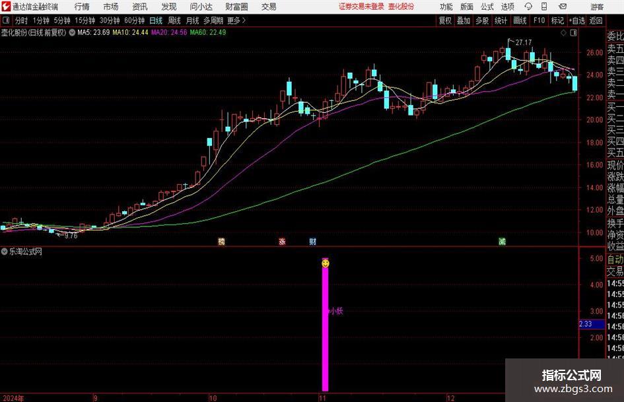Add stock with +自选 button
The image size is (624, 402).
577,20
